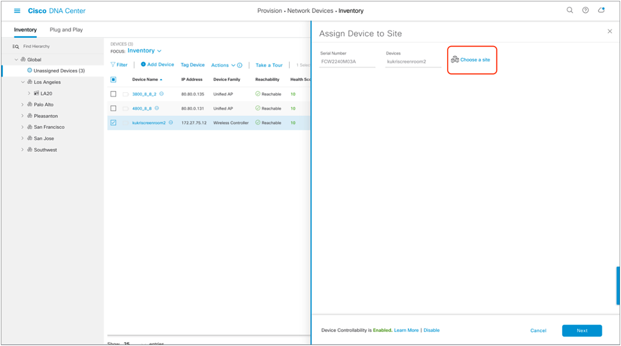Click the search magnifier icon
The height and width of the screenshot is (346, 621).
[570, 10]
